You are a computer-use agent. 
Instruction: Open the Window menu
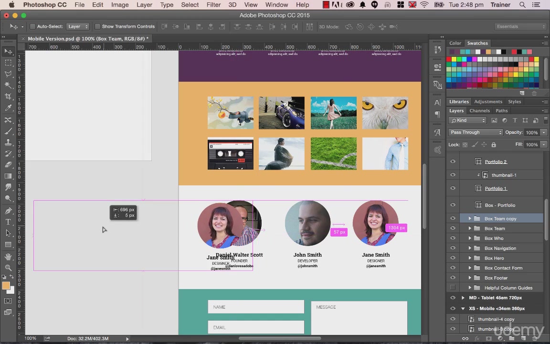coord(276,5)
